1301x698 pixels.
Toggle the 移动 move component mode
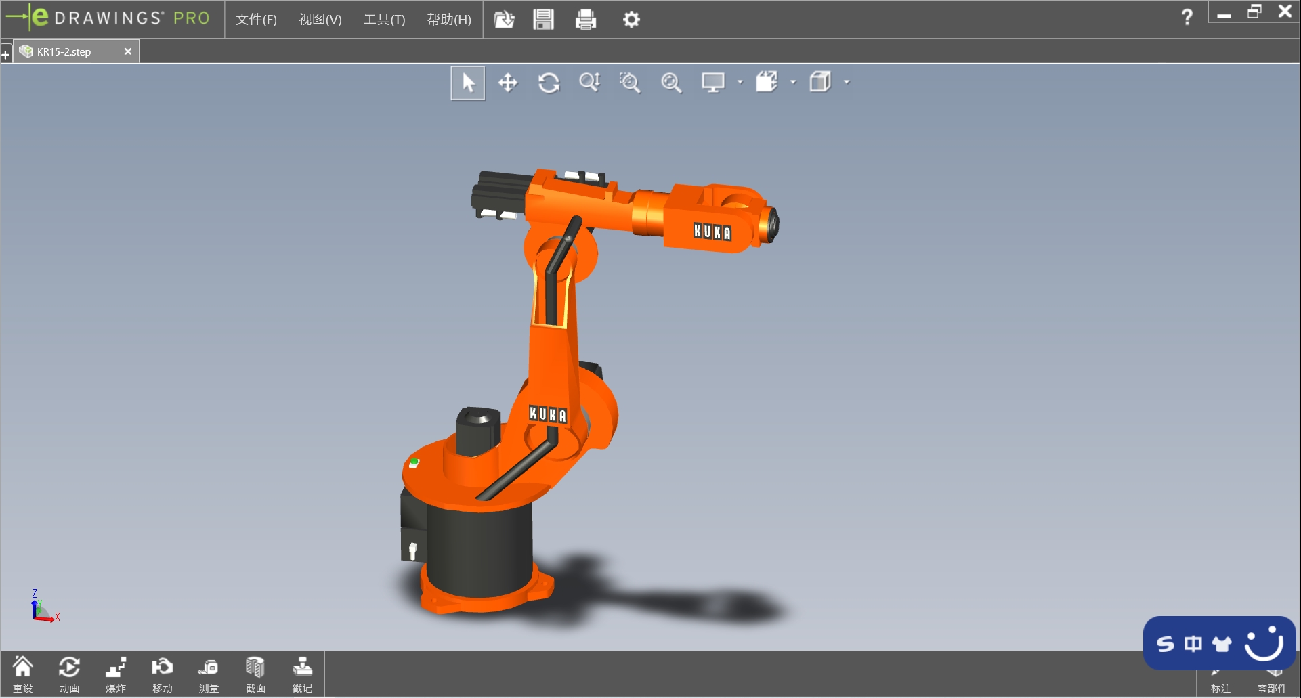coord(163,674)
